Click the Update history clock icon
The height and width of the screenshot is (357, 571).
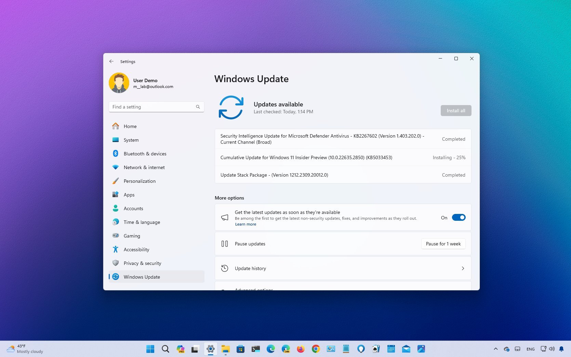point(225,268)
